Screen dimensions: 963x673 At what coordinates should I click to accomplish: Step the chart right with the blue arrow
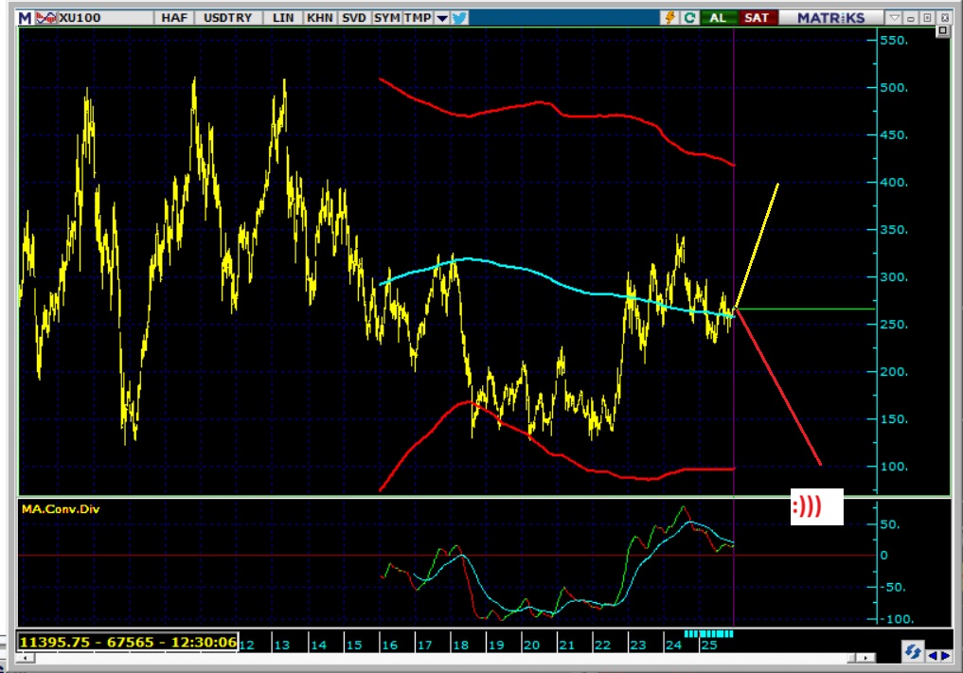(x=945, y=654)
